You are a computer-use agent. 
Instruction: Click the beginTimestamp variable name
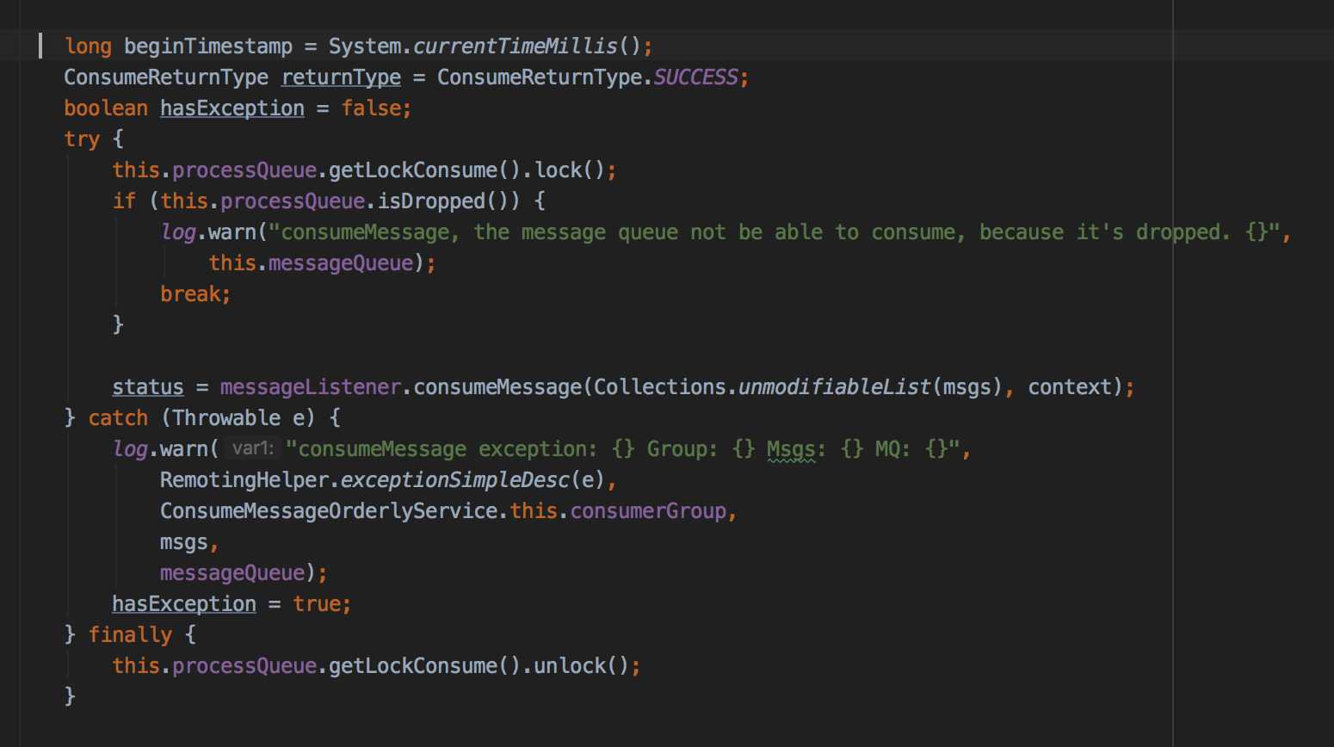(208, 46)
